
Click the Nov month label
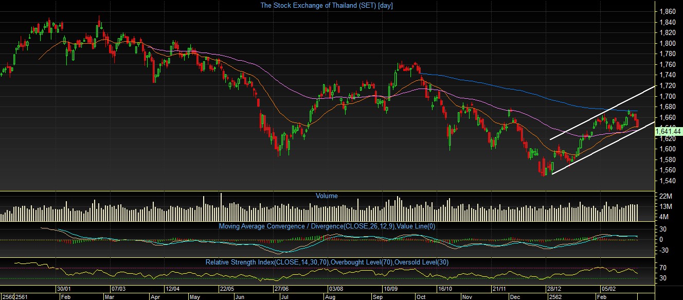coord(468,297)
